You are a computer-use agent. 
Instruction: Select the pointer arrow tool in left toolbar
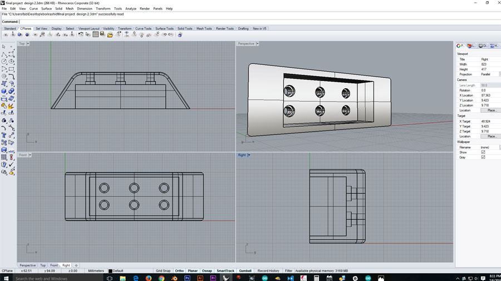[4, 47]
